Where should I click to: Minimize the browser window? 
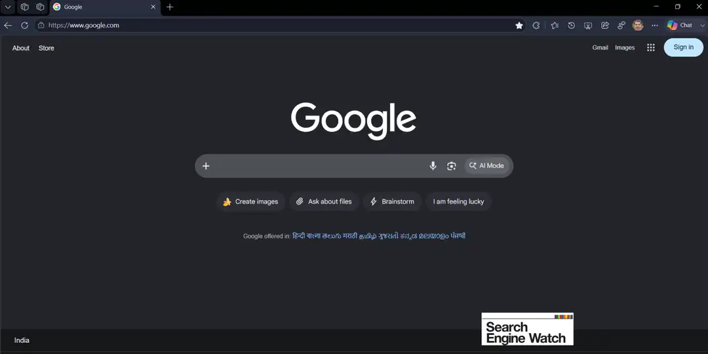click(x=656, y=7)
